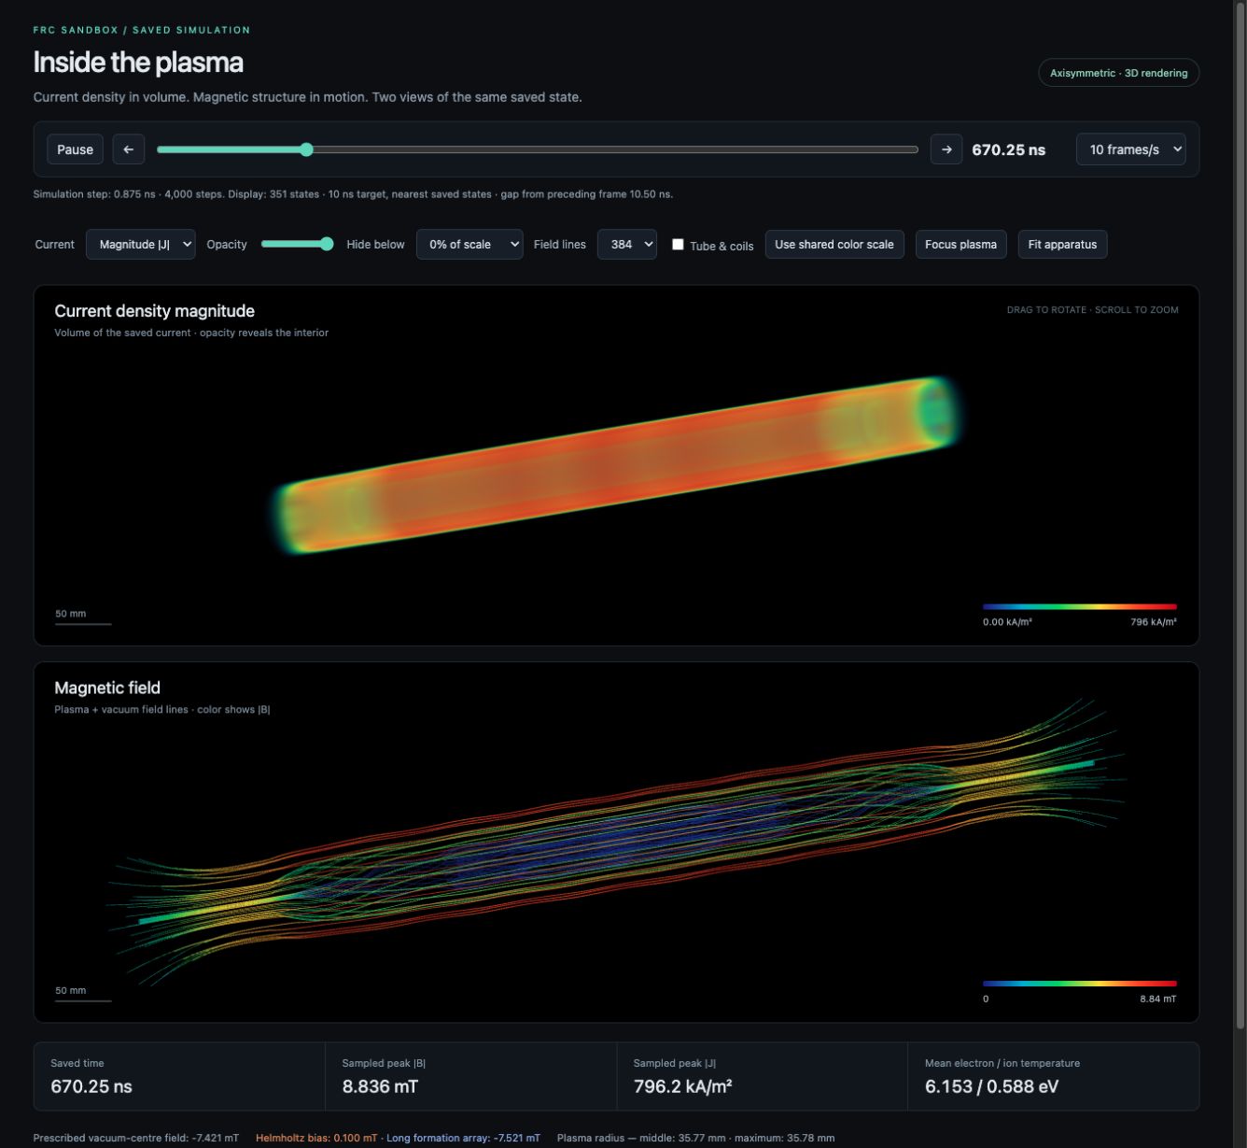Click the 670.25 ns time readout
The width and height of the screenshot is (1247, 1148).
coord(1009,149)
